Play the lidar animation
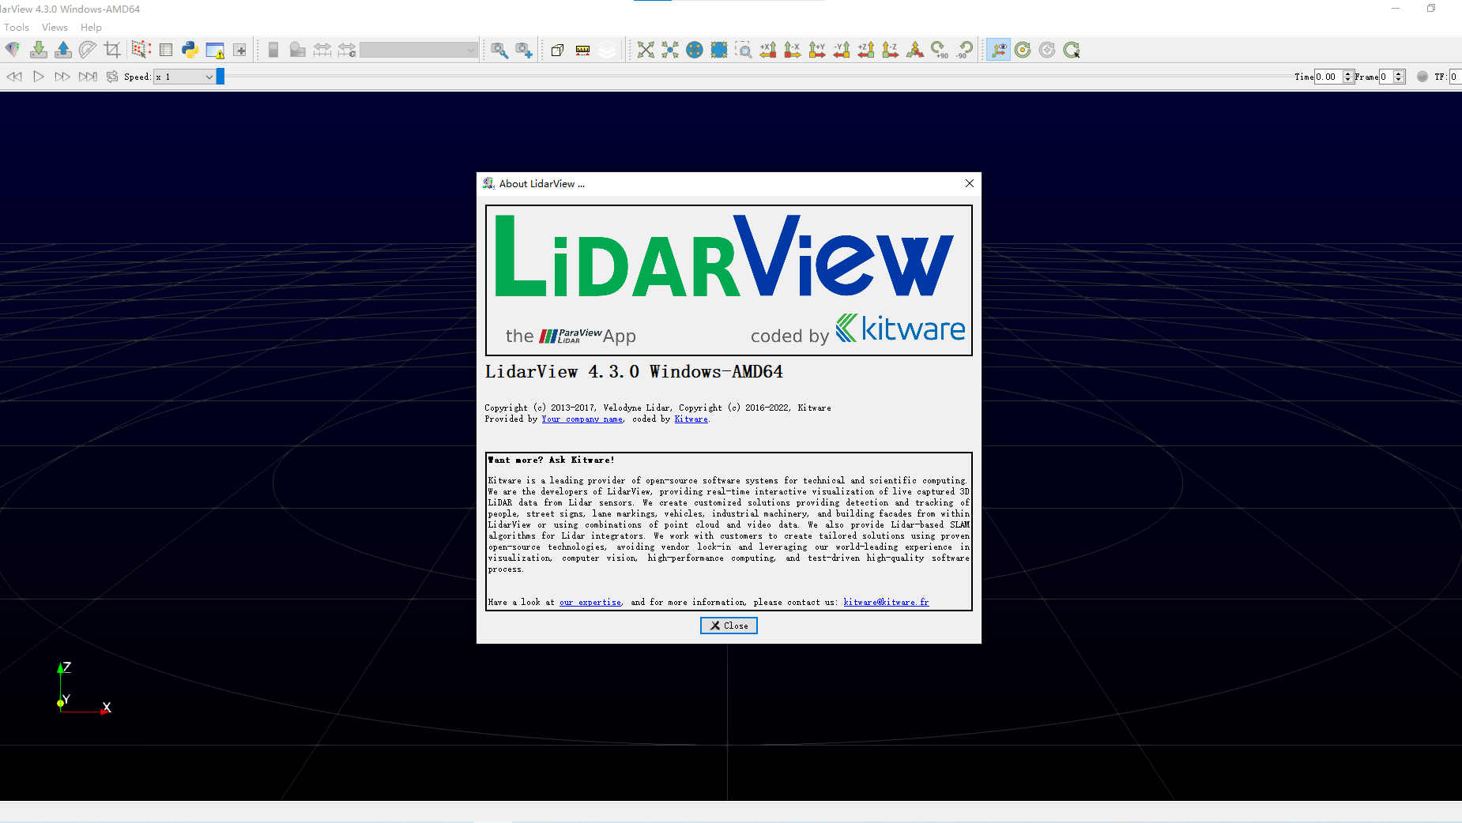This screenshot has height=823, width=1462. (x=38, y=77)
